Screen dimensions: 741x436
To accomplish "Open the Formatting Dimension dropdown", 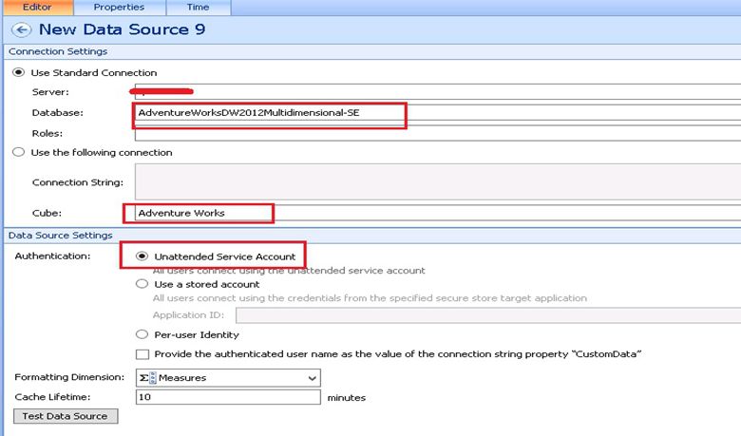I will click(228, 378).
